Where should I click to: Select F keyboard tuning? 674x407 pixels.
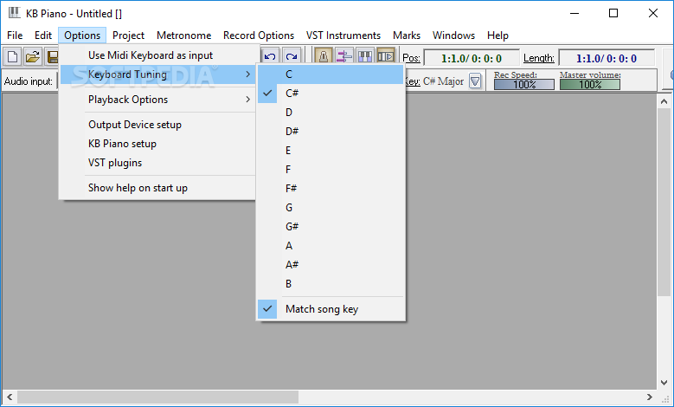pyautogui.click(x=331, y=170)
